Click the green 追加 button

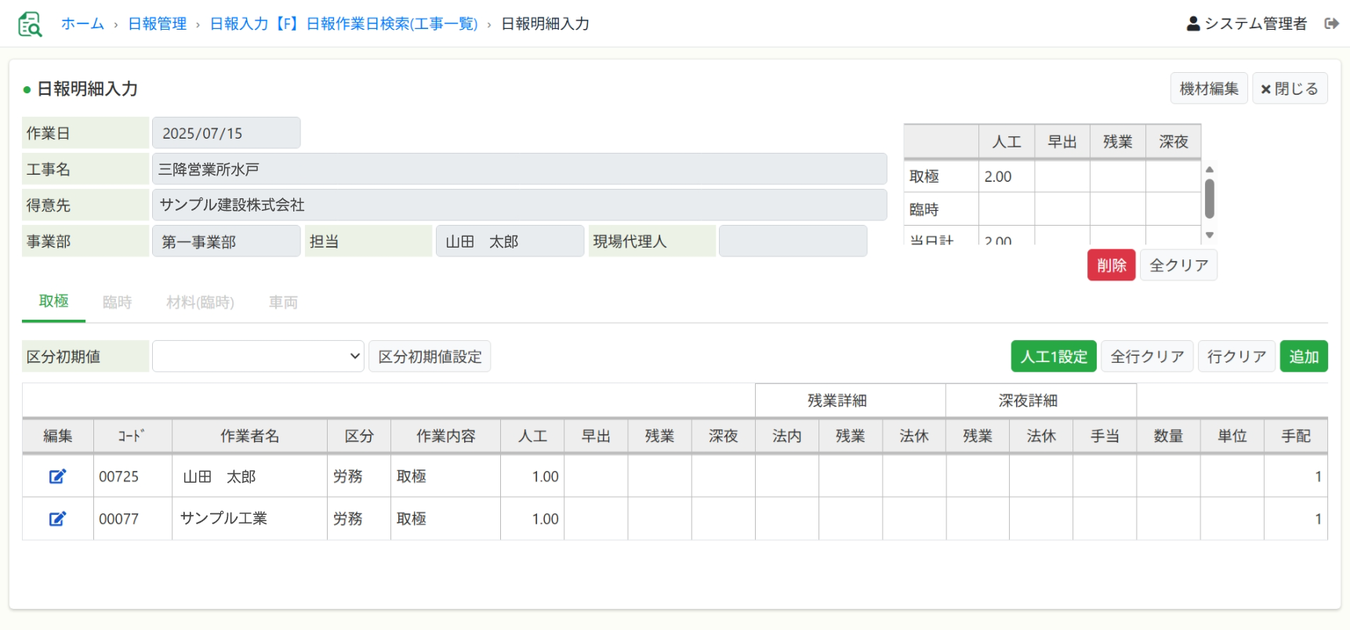point(1303,357)
